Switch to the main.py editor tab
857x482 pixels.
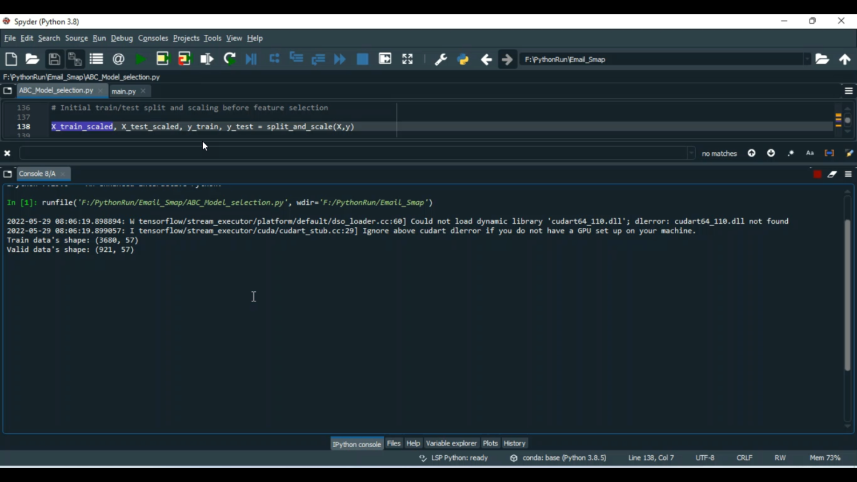click(124, 91)
